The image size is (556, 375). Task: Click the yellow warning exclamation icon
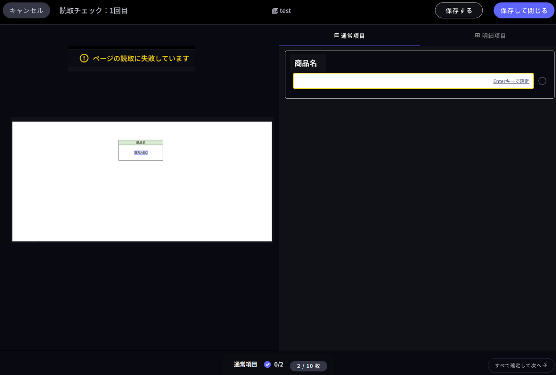tap(84, 58)
